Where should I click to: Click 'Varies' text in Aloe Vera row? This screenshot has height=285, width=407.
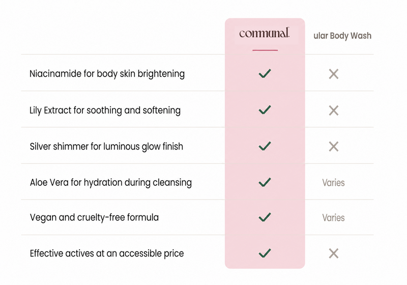pyautogui.click(x=334, y=183)
